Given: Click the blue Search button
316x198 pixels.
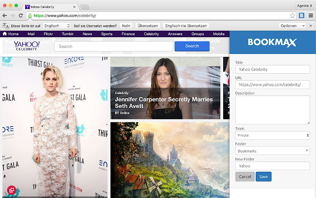Looking at the screenshot, I should (192, 46).
